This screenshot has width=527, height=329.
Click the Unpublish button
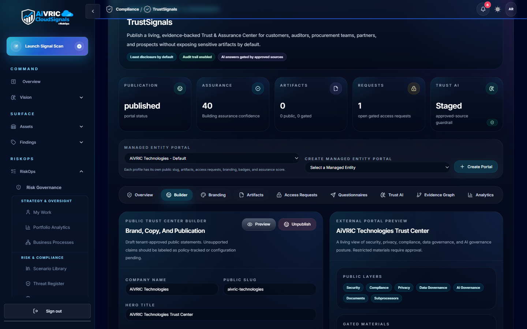pos(297,224)
